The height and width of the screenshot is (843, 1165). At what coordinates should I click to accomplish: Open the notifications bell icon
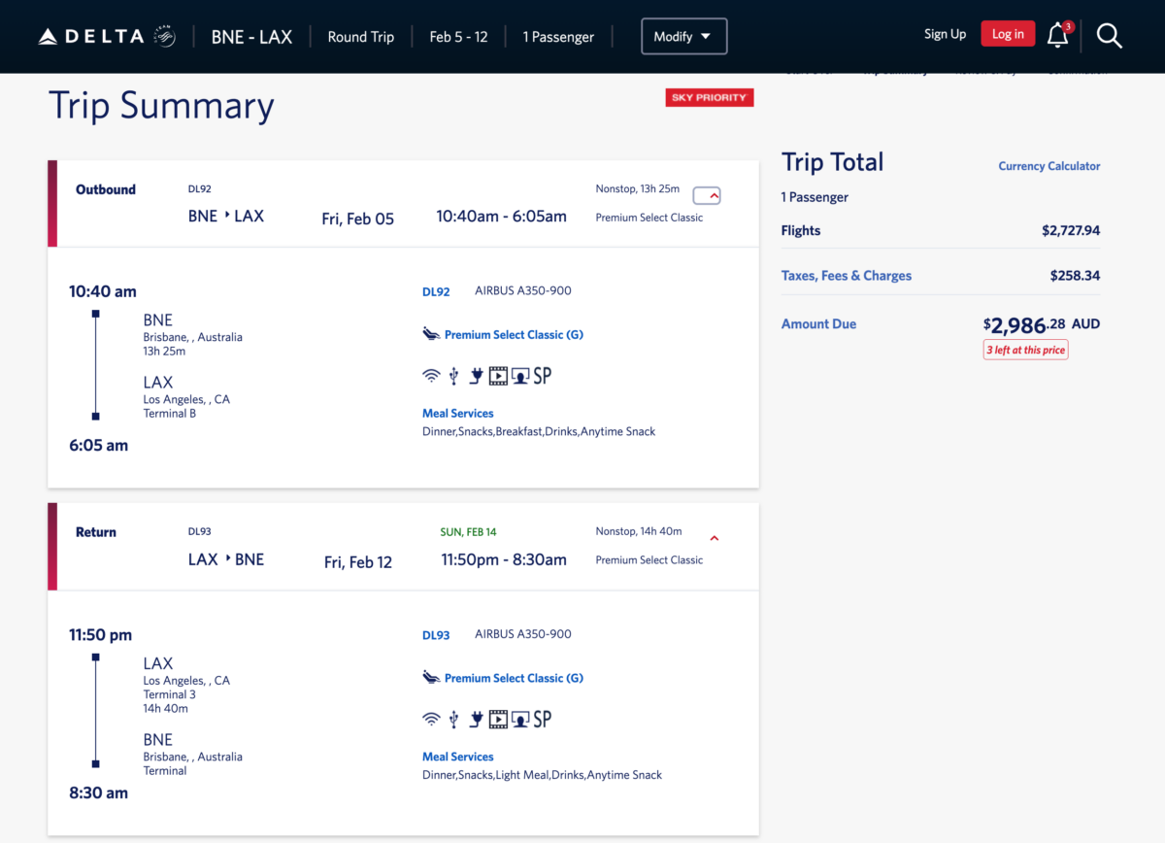pyautogui.click(x=1058, y=35)
